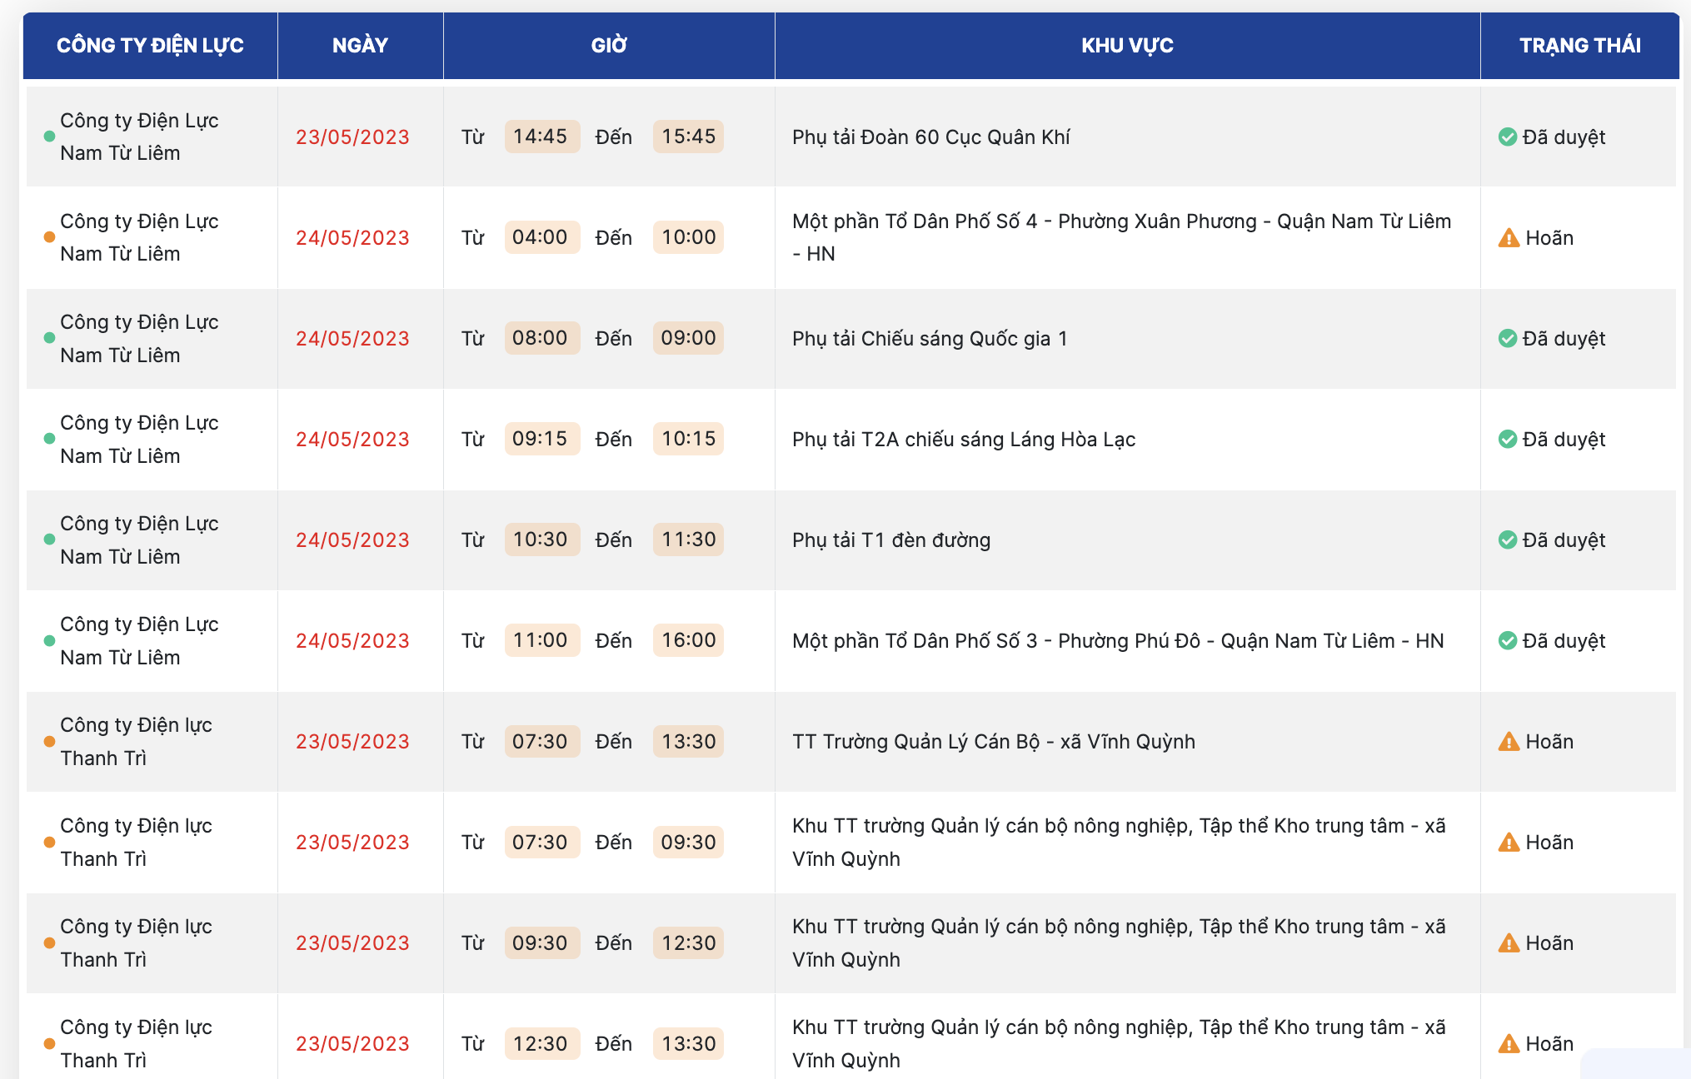Click orange dot in 07:30–09:30 Thanh Trì row
1691x1079 pixels.
pyautogui.click(x=49, y=842)
